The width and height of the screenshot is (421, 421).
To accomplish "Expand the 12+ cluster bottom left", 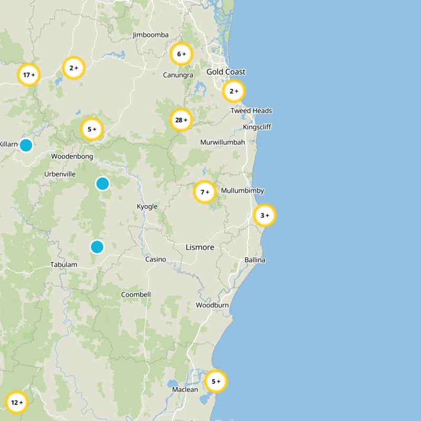I will [x=16, y=402].
